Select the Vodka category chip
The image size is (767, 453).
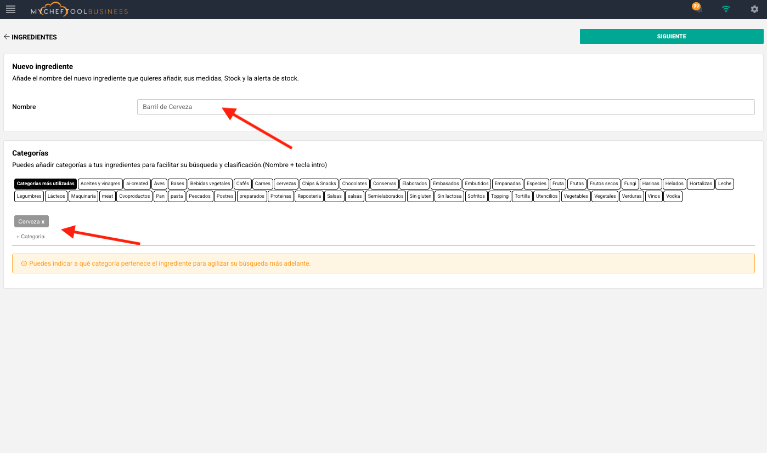click(673, 196)
